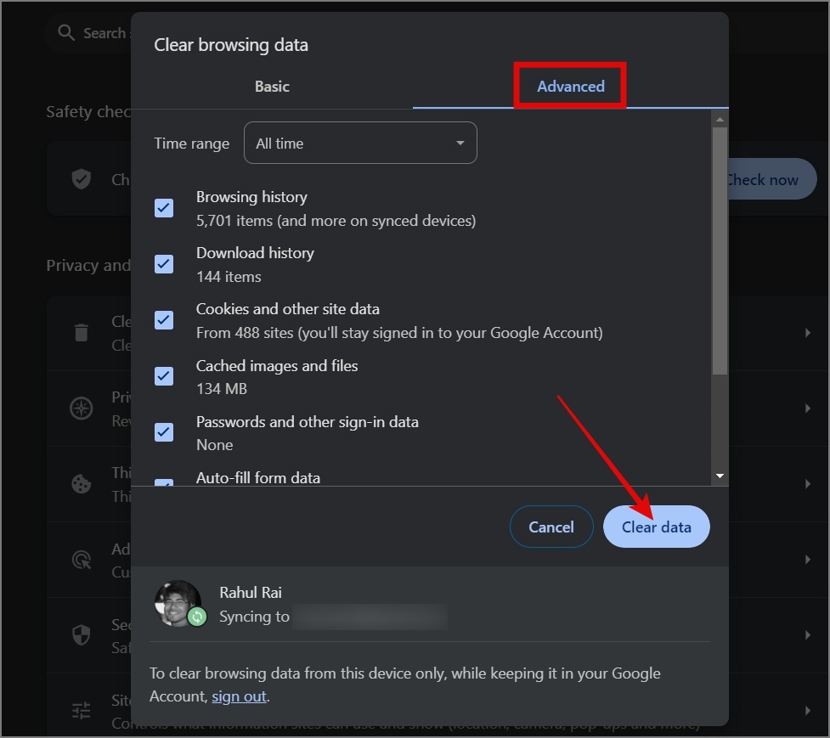This screenshot has height=738, width=830.
Task: Click the shield icon for Security settings
Action: pos(81,634)
